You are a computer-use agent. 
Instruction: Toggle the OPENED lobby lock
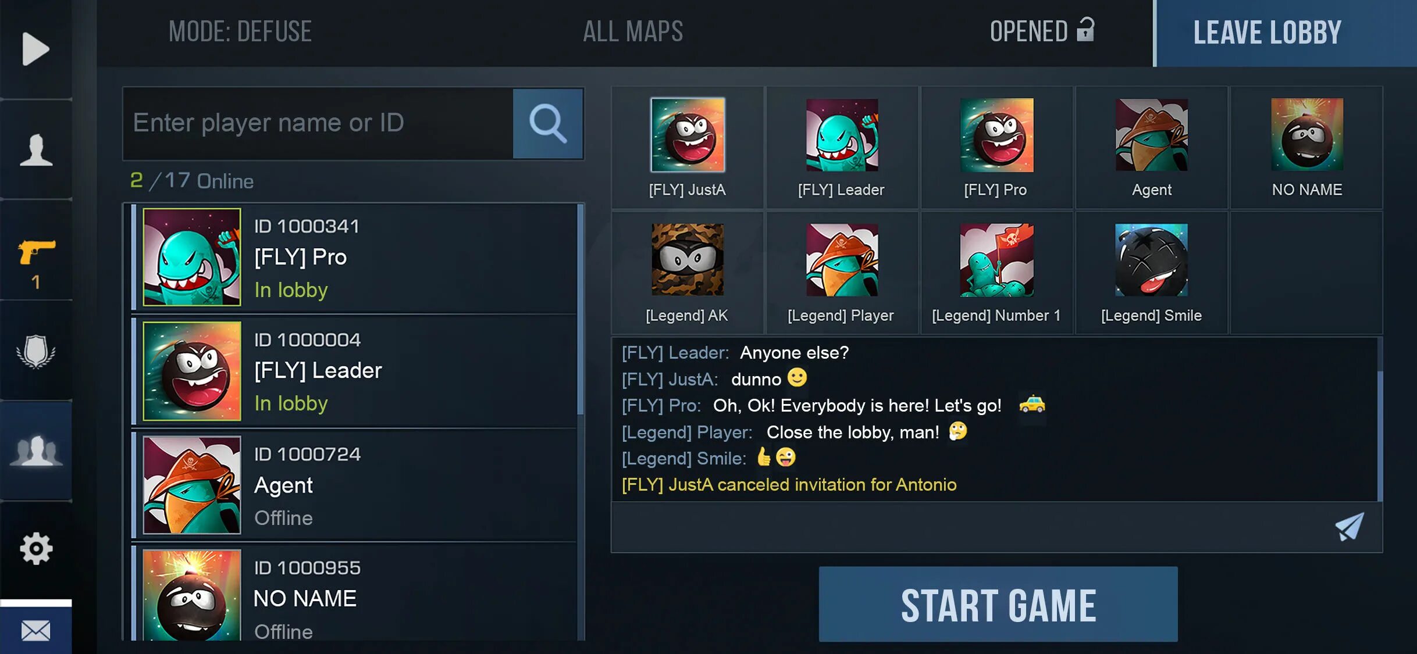[x=1042, y=31]
